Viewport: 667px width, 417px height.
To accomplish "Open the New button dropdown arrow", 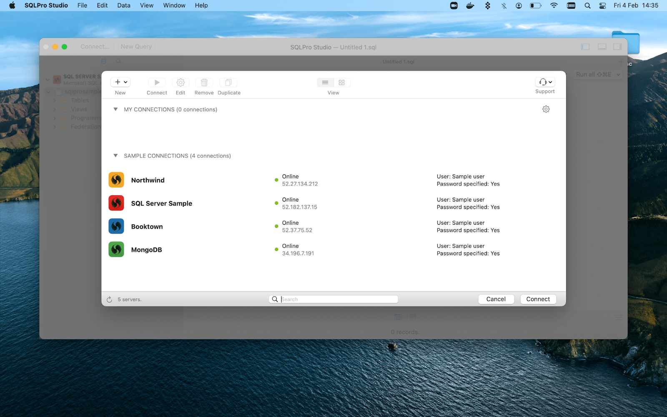I will (125, 82).
